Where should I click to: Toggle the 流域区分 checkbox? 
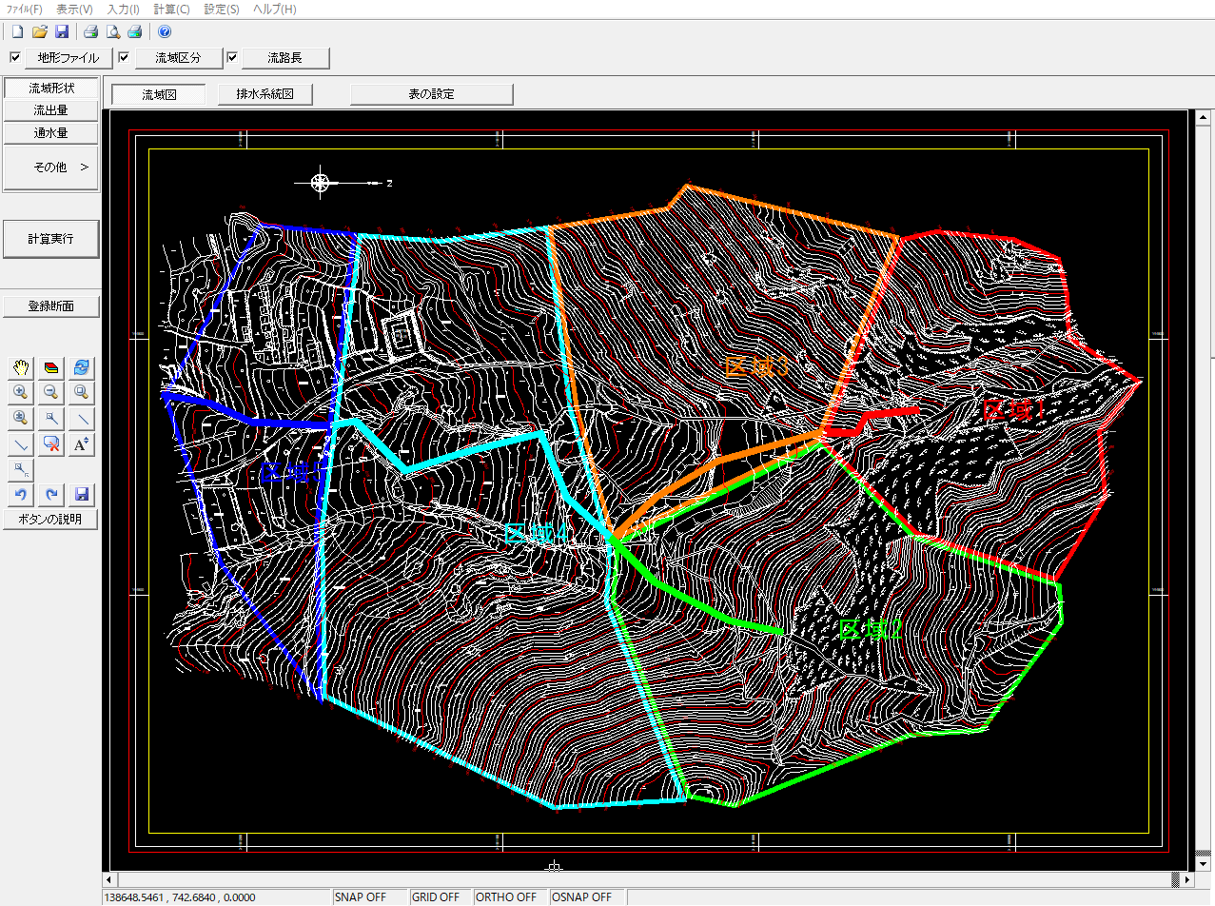(x=124, y=58)
